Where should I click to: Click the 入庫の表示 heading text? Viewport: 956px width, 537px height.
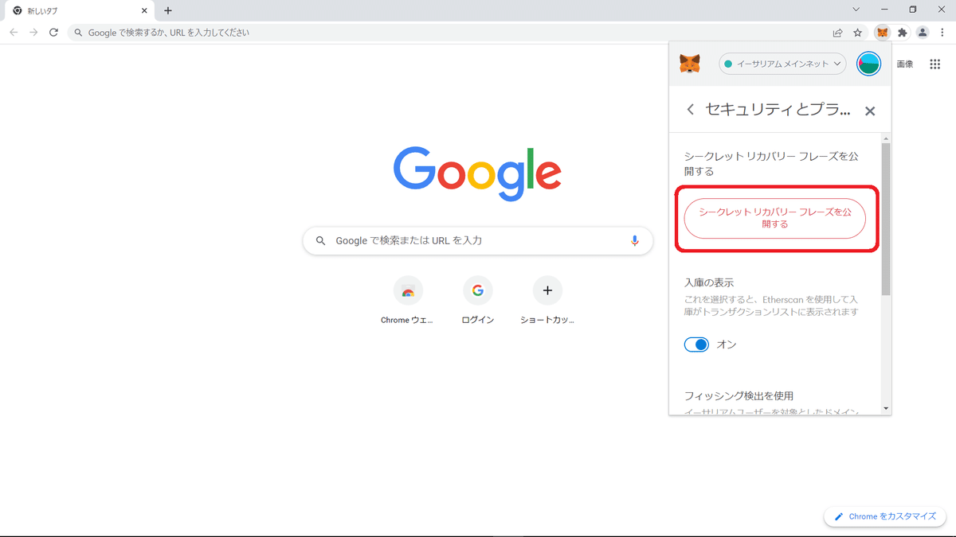(x=709, y=282)
